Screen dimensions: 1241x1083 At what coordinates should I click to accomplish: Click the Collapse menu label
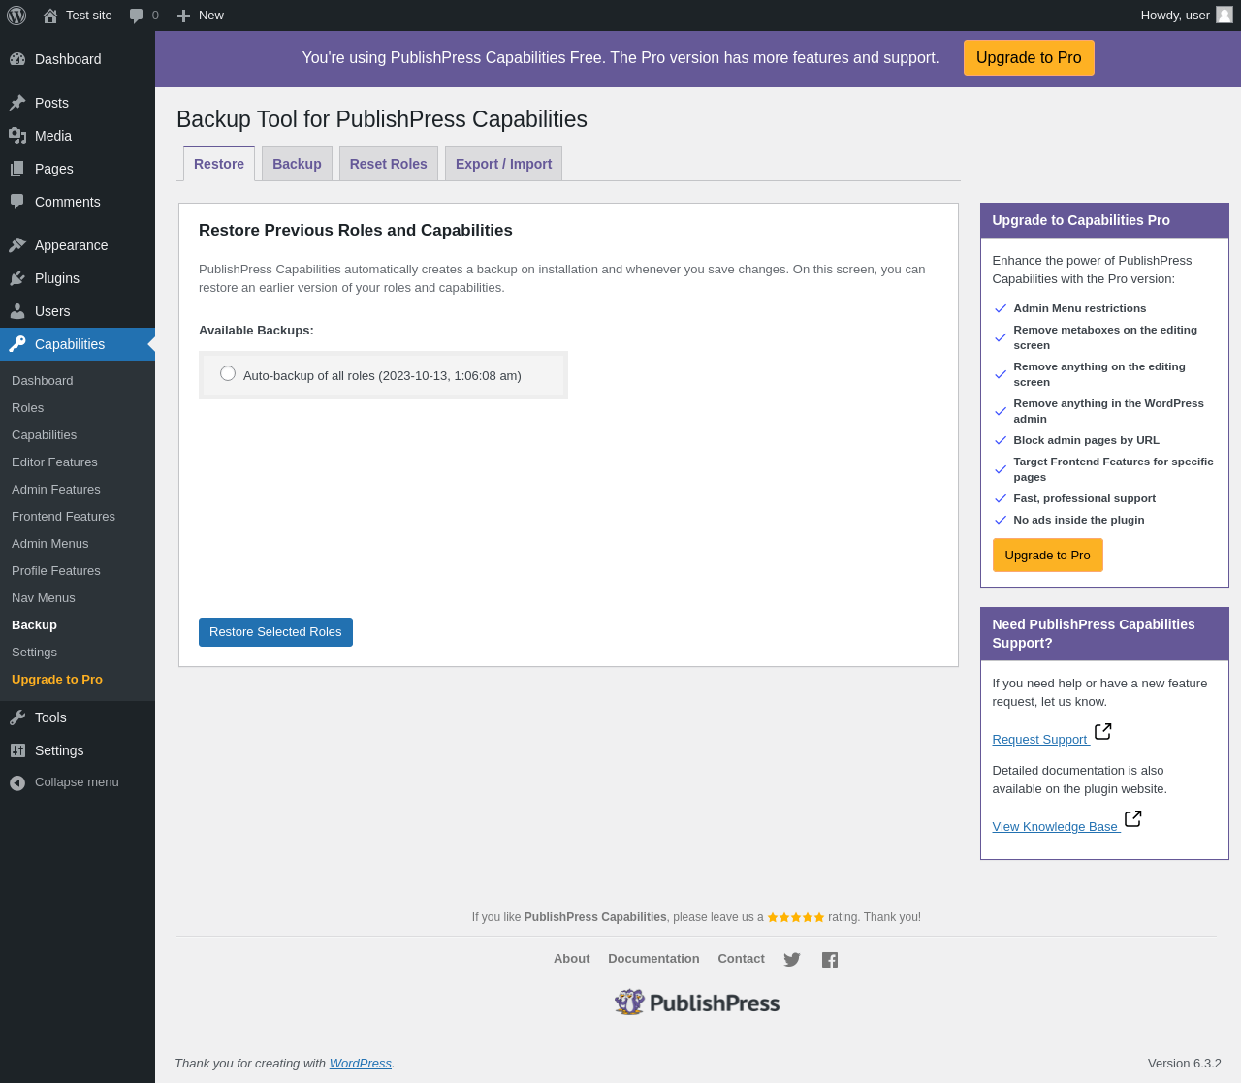tap(77, 782)
